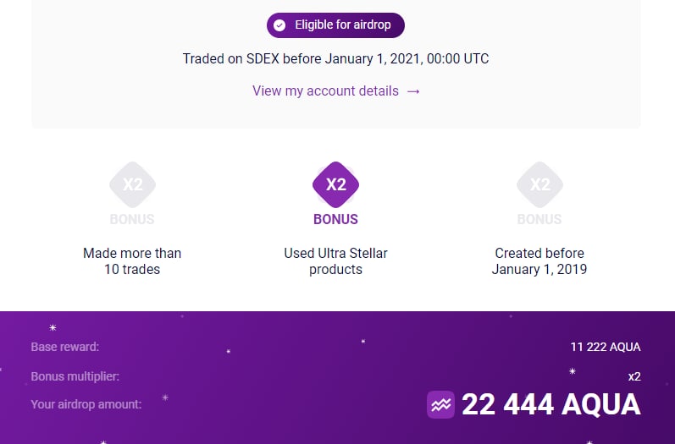Click the faded BONUS label above "Made more than"

click(x=132, y=219)
